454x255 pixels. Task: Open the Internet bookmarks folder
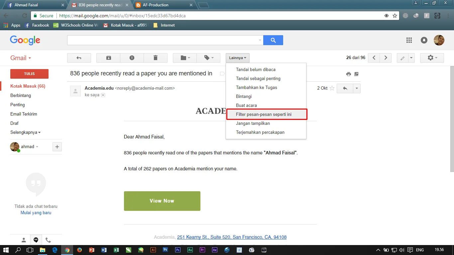[164, 25]
